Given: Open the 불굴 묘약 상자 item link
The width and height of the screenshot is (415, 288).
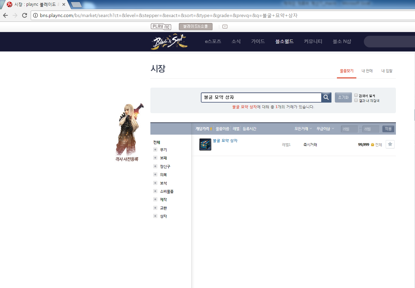Looking at the screenshot, I should pos(225,140).
